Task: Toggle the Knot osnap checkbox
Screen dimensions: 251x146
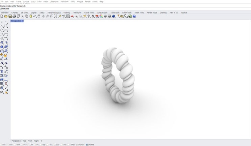Action: coord(61,145)
